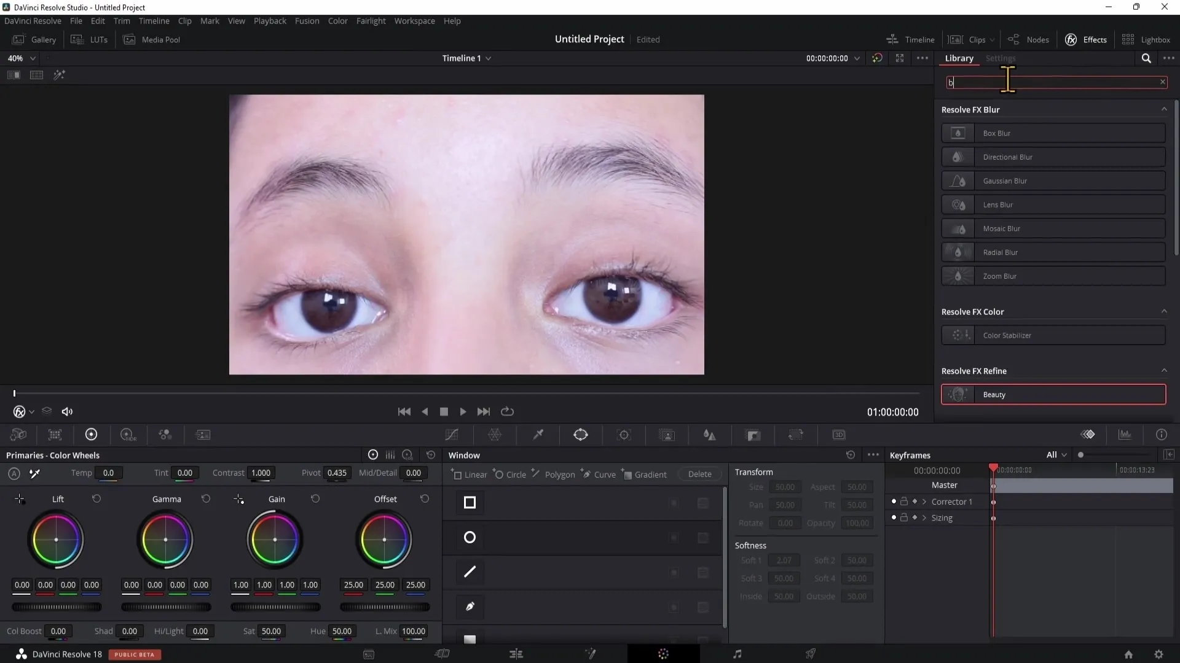Open the Workspace menu
The width and height of the screenshot is (1180, 663).
coord(414,21)
